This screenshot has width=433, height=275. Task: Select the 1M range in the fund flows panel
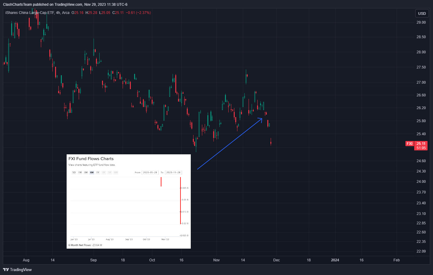(80, 173)
